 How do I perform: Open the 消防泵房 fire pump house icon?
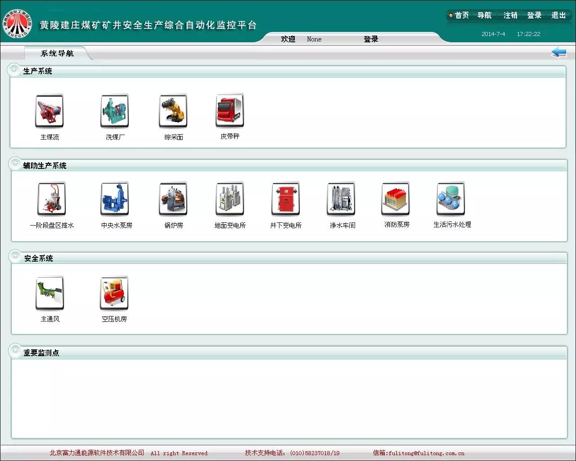point(396,199)
